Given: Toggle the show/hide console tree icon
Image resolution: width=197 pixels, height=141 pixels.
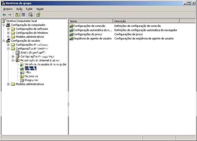Looking at the screenshot, I should [23, 15].
